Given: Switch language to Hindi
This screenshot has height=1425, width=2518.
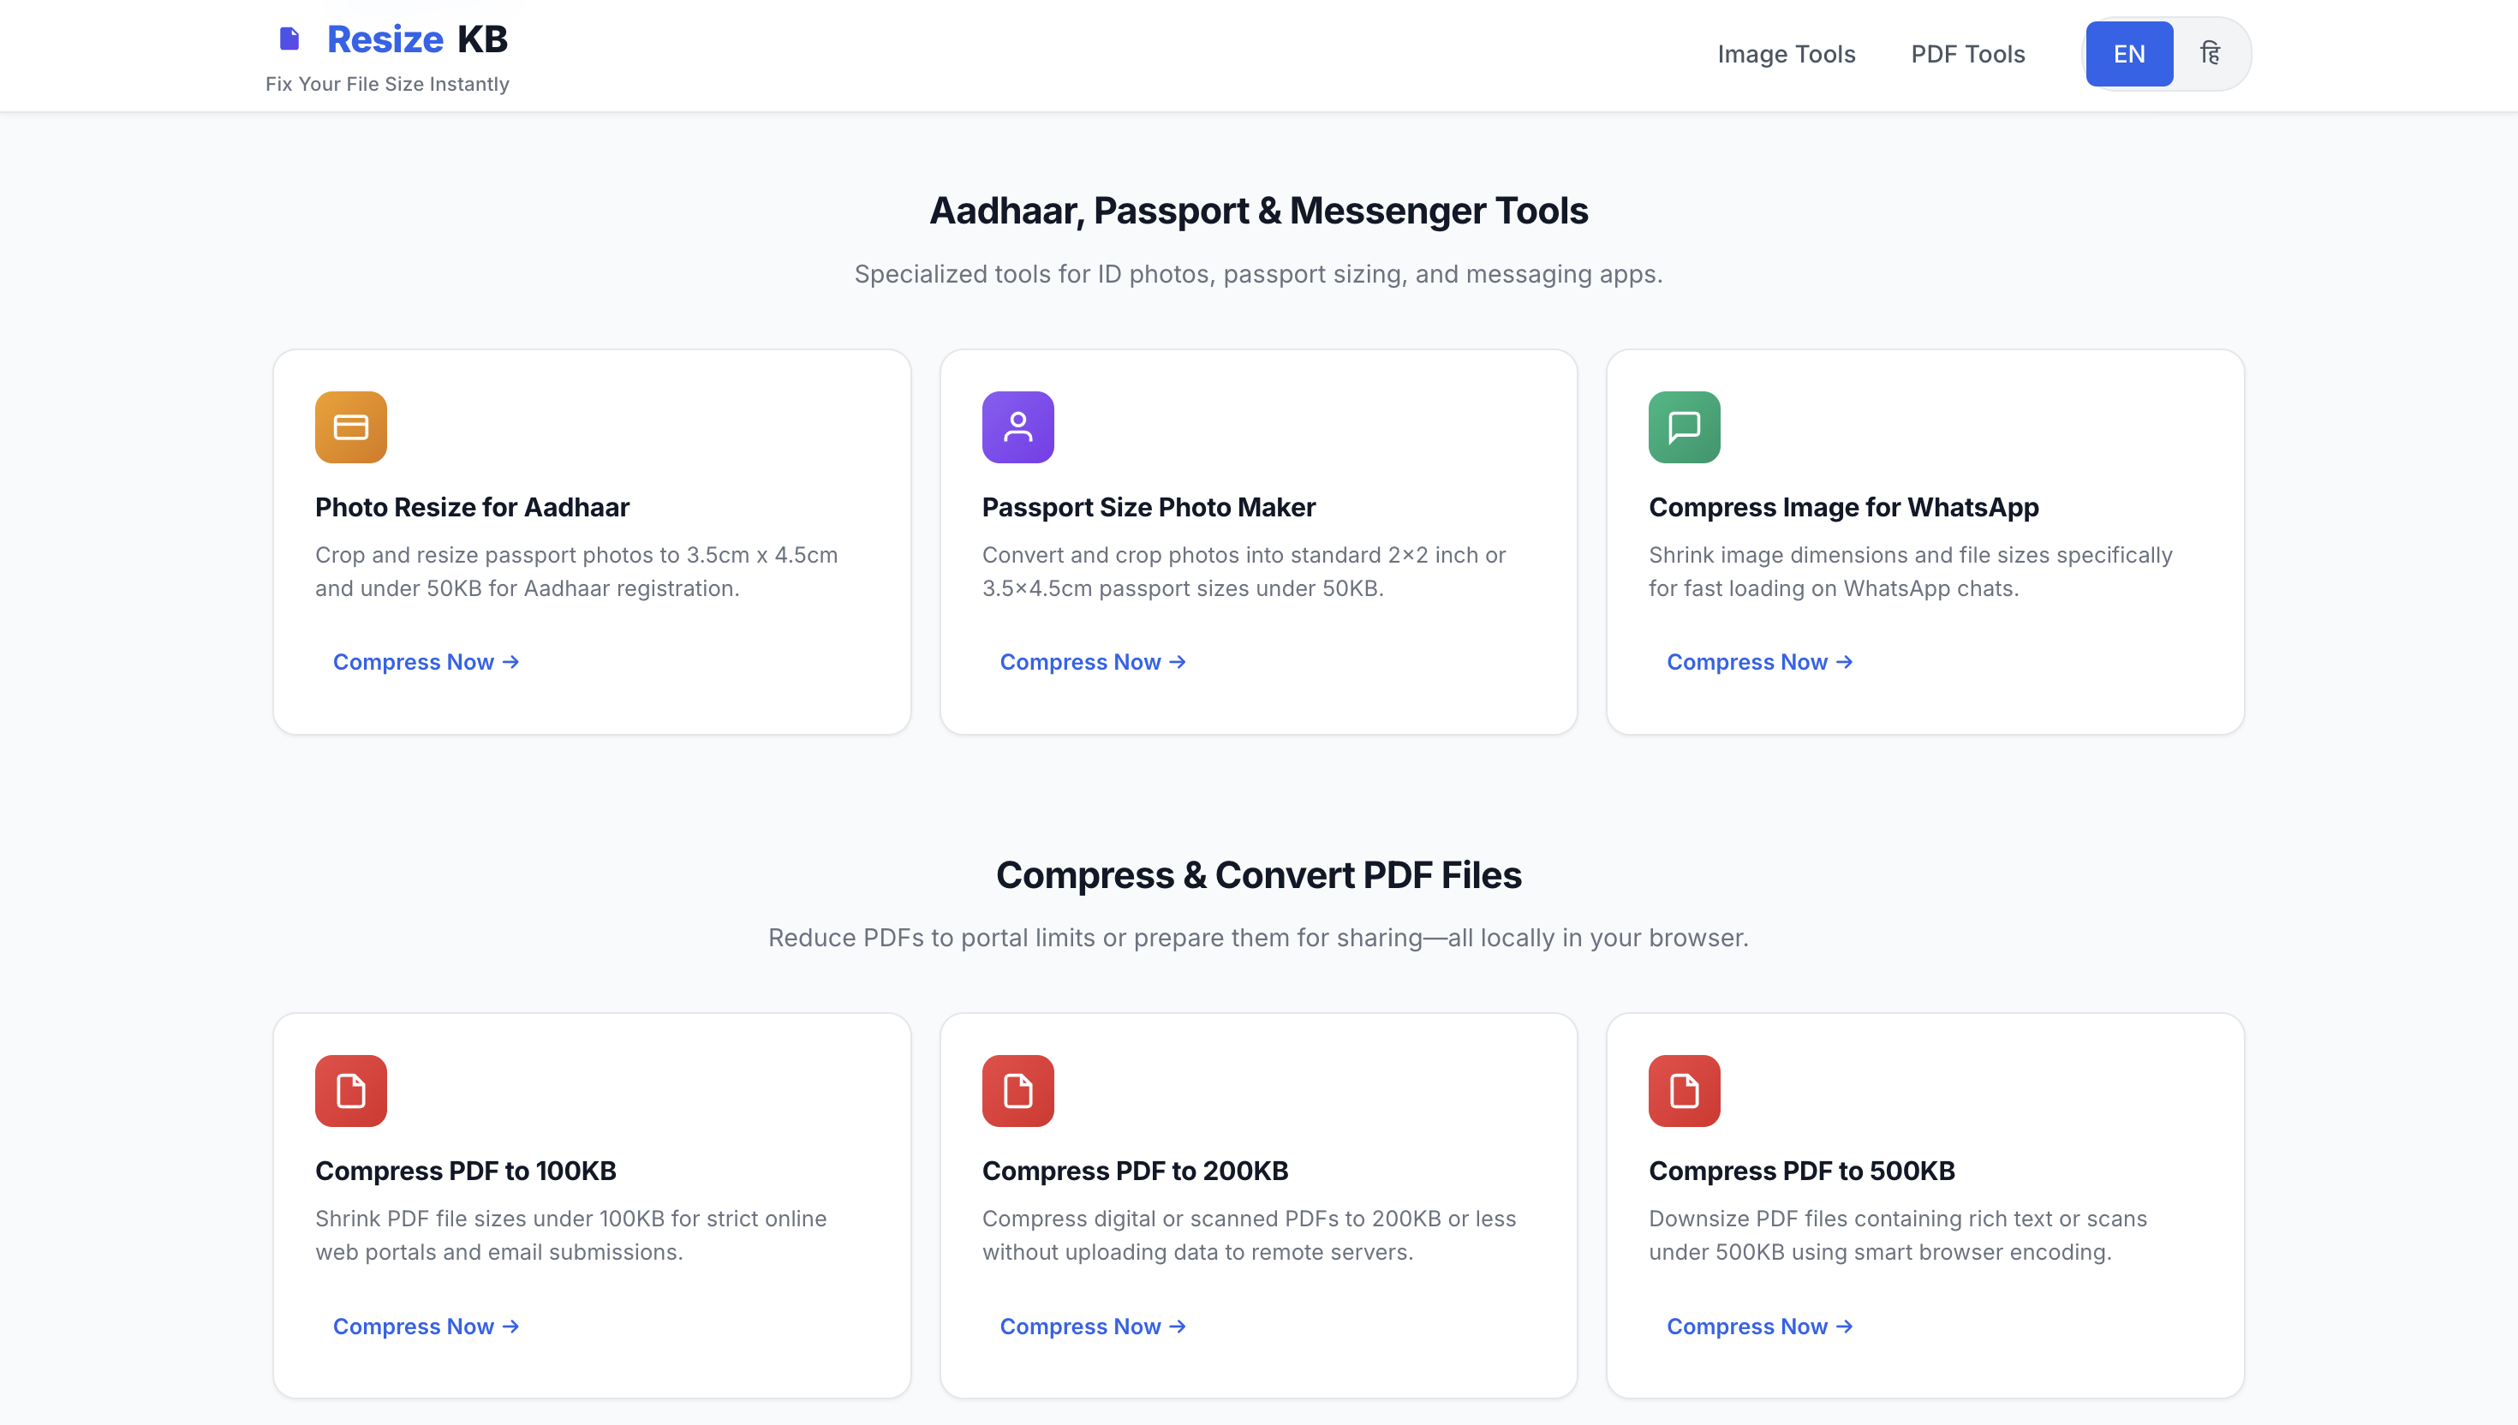Looking at the screenshot, I should click(x=2210, y=53).
